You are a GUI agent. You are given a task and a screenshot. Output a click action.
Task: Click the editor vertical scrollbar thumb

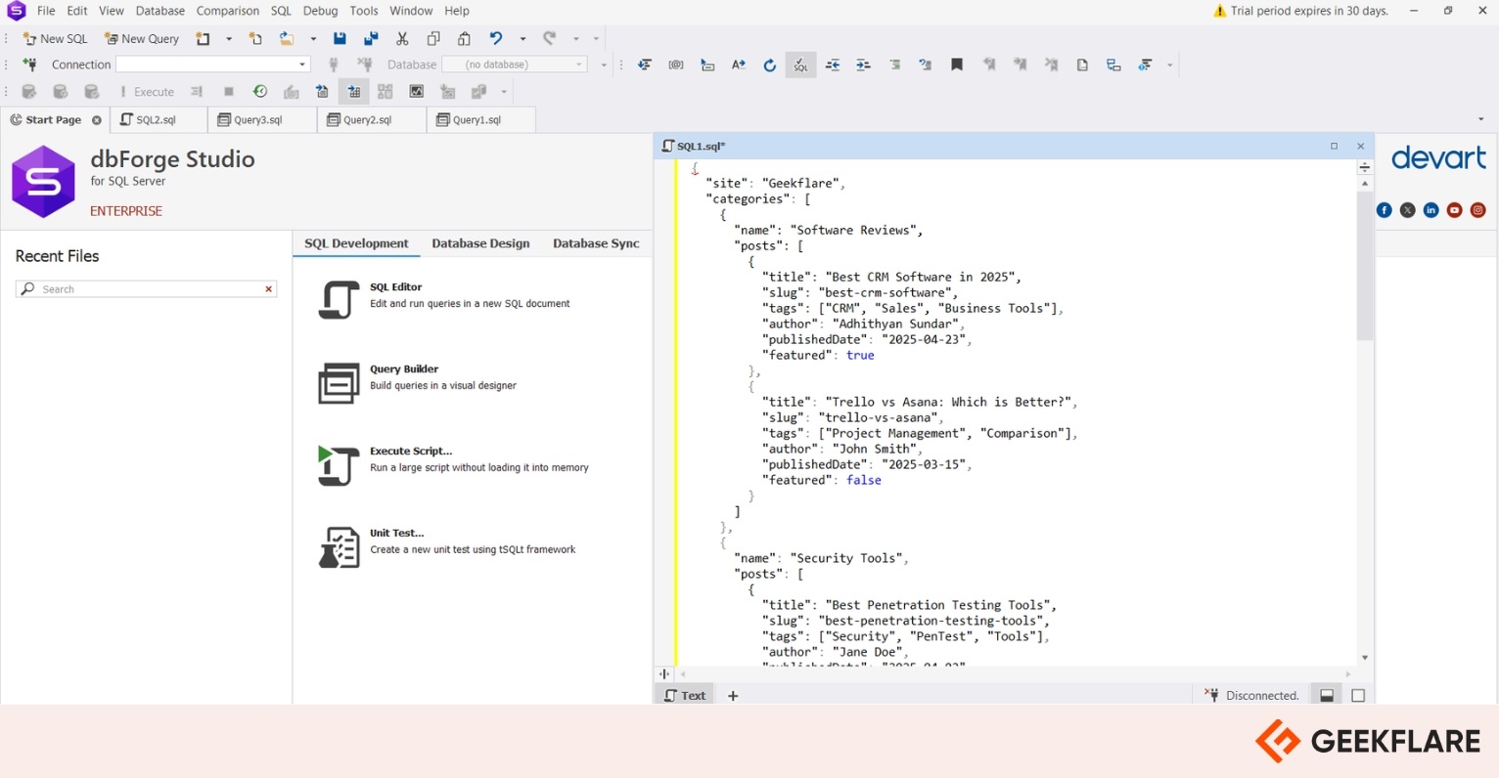pyautogui.click(x=1365, y=266)
